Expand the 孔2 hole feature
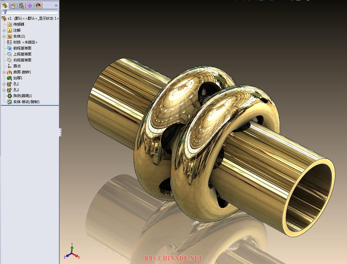Screen dimensions: 347x264 coord(4,90)
